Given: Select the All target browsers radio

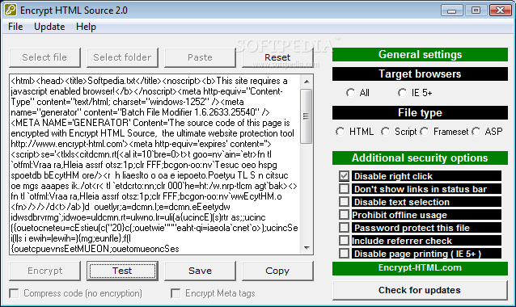Looking at the screenshot, I should pos(350,93).
